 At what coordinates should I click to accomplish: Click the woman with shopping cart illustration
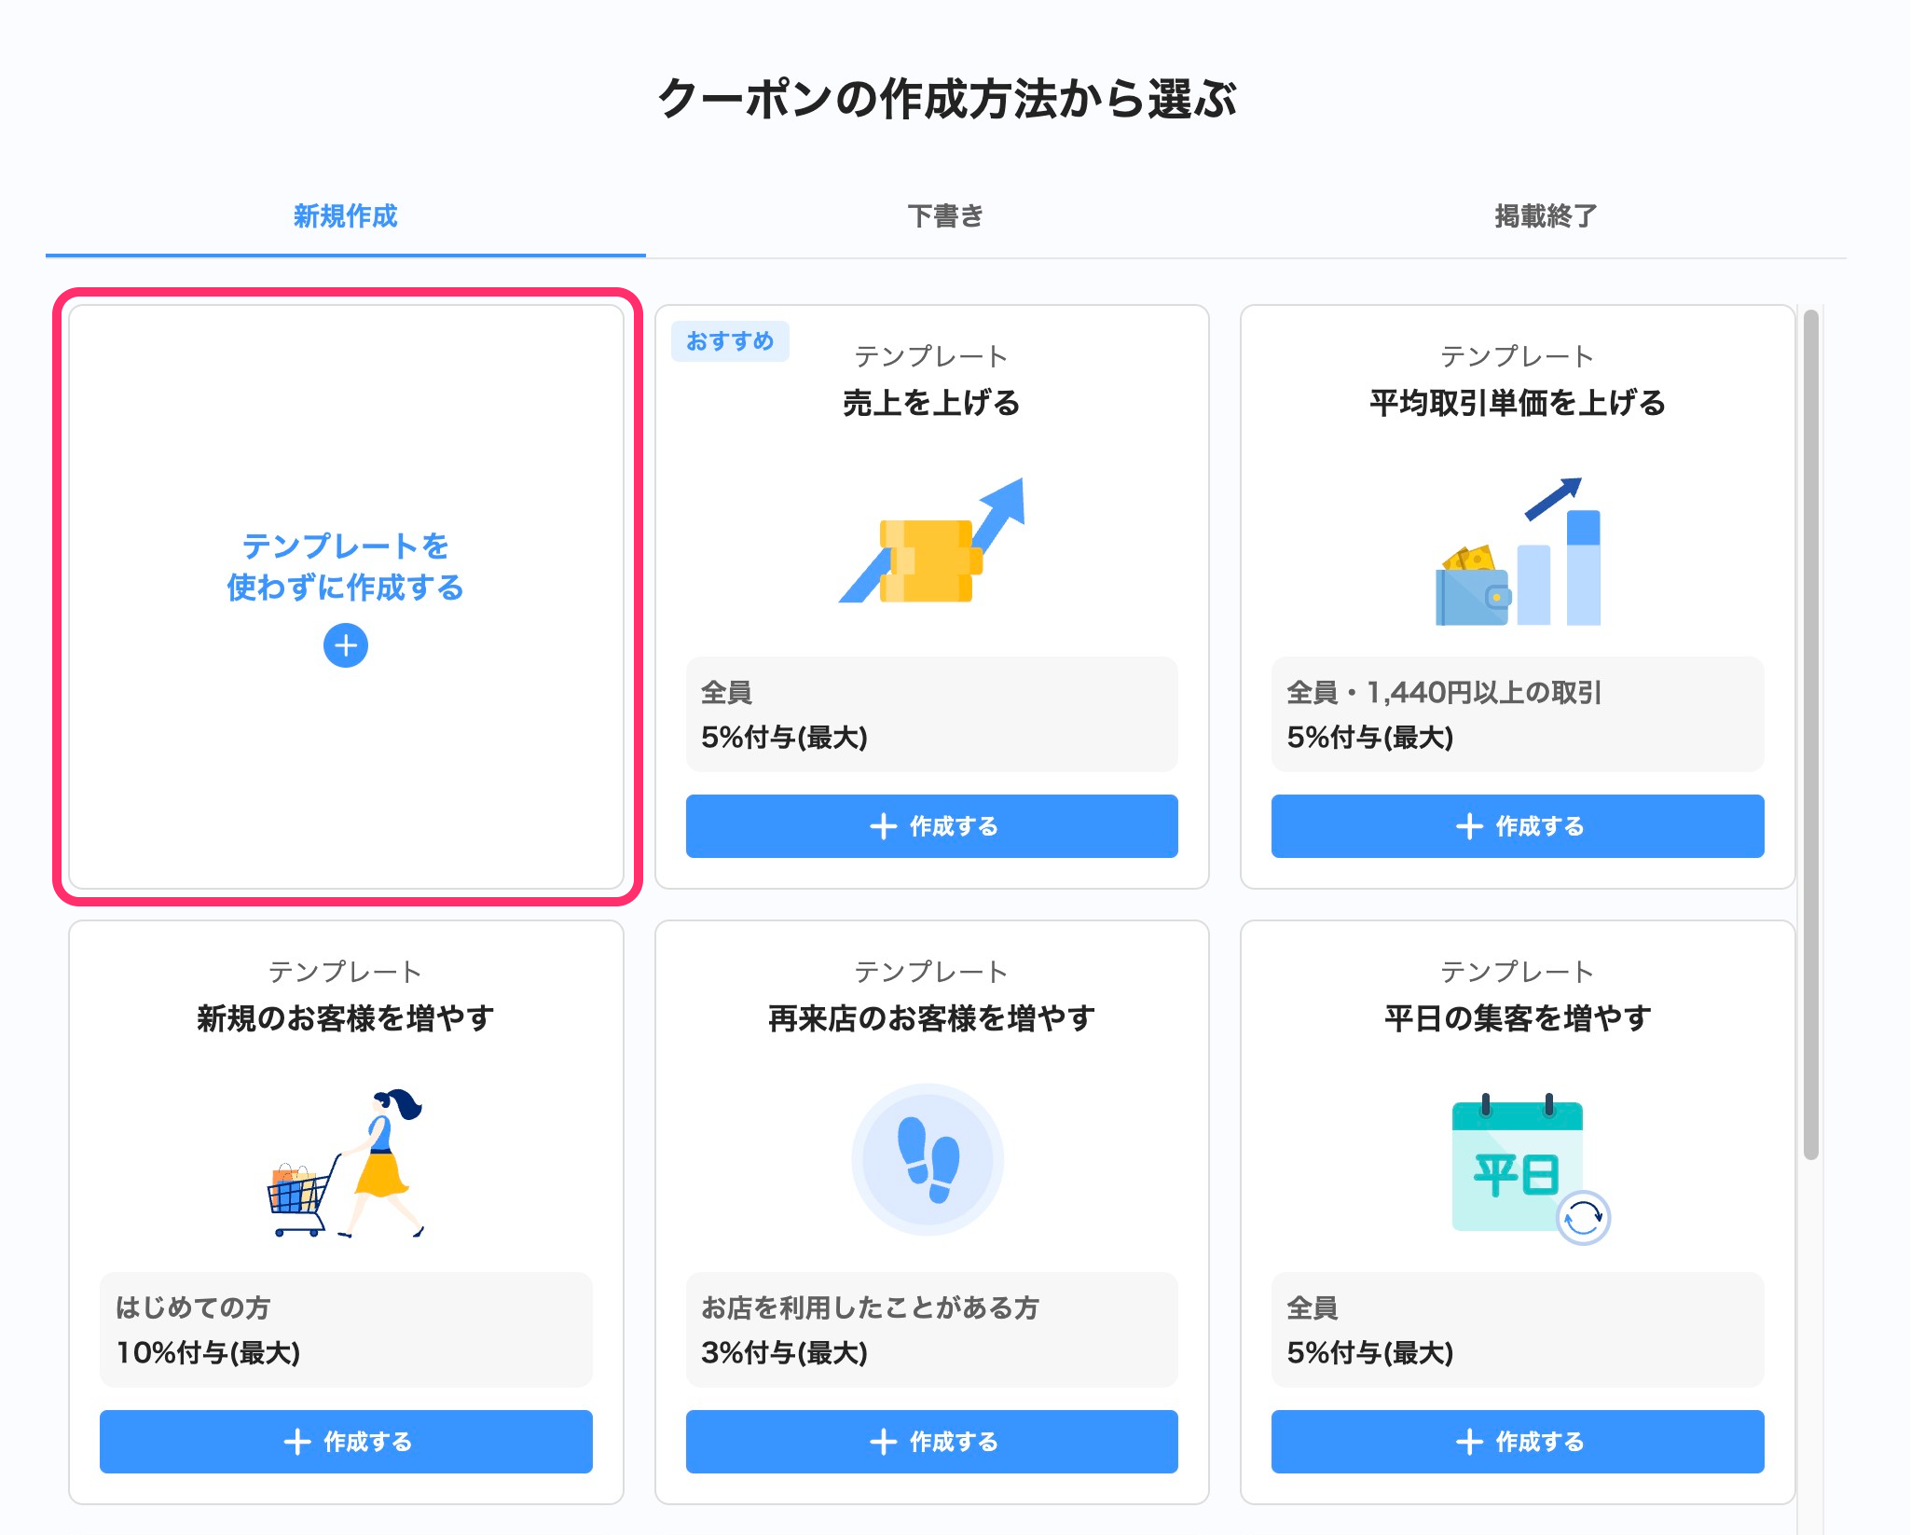click(x=346, y=1163)
